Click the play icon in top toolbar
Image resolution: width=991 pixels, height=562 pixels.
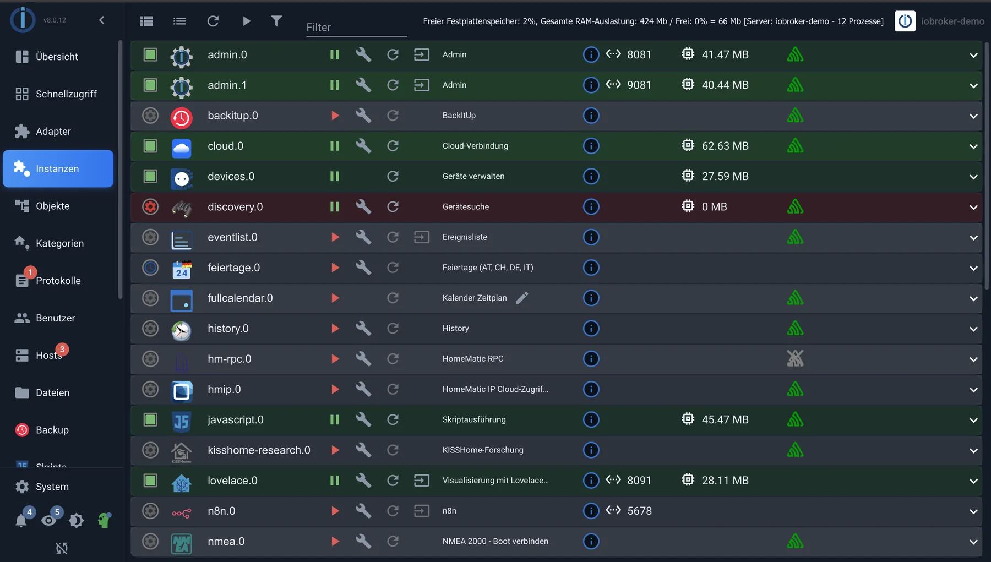pyautogui.click(x=247, y=21)
